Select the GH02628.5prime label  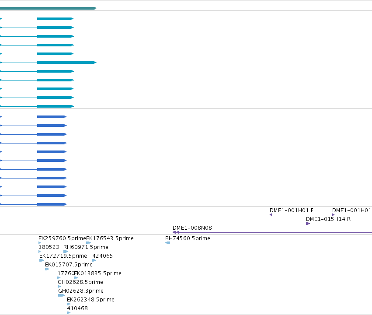coord(80,282)
